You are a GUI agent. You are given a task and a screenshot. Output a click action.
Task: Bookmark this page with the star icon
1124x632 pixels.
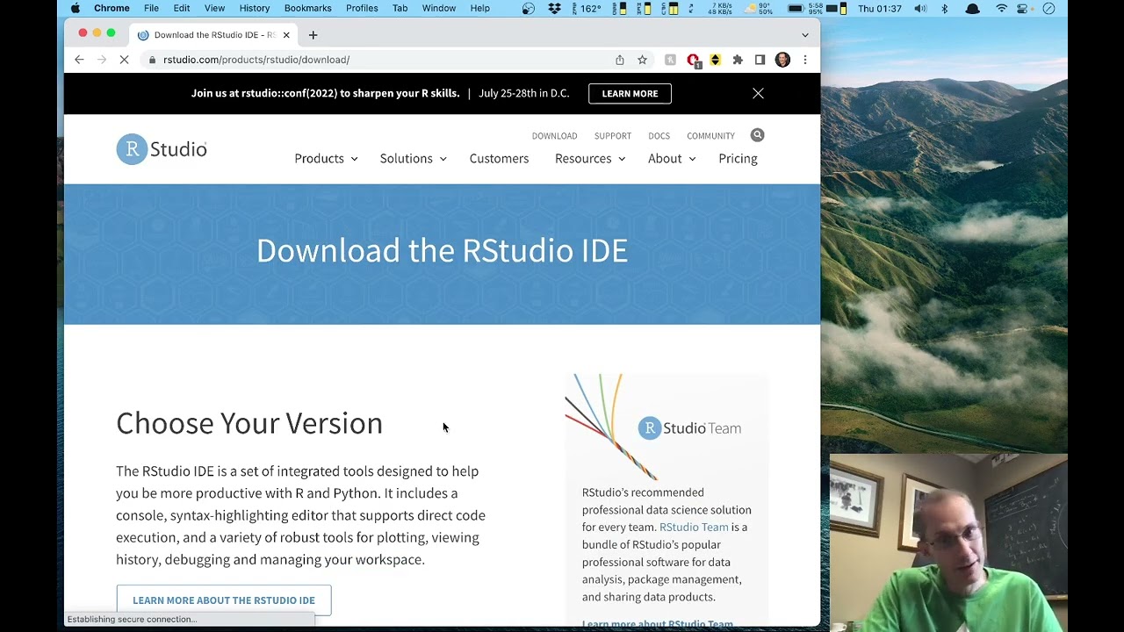pos(642,60)
